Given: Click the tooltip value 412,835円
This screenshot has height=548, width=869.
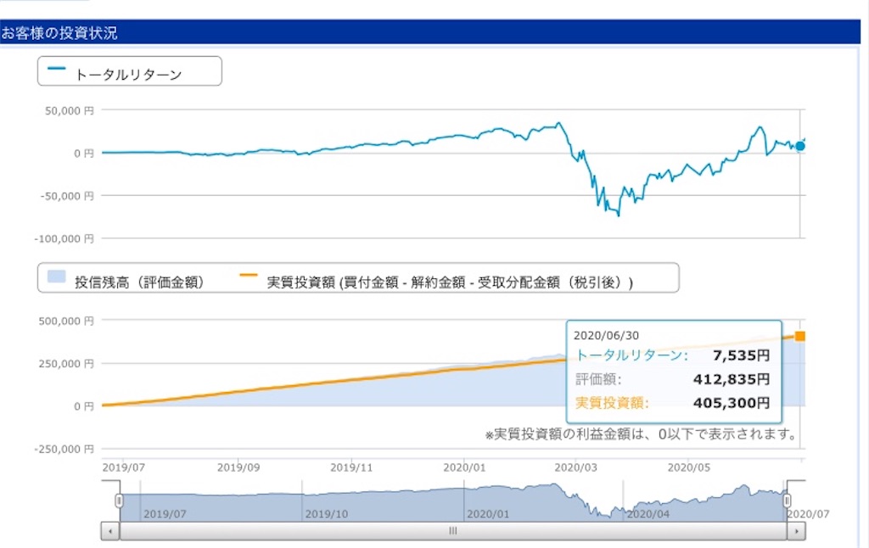Looking at the screenshot, I should 732,379.
